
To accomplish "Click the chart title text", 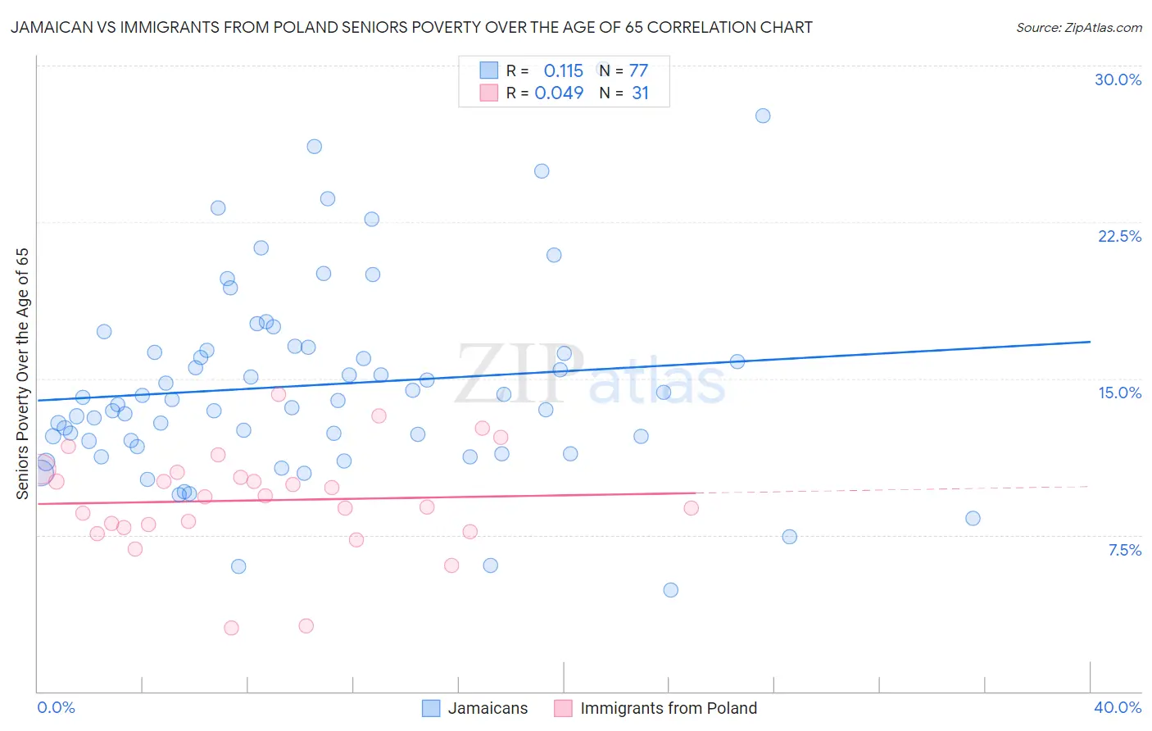I will [x=411, y=27].
